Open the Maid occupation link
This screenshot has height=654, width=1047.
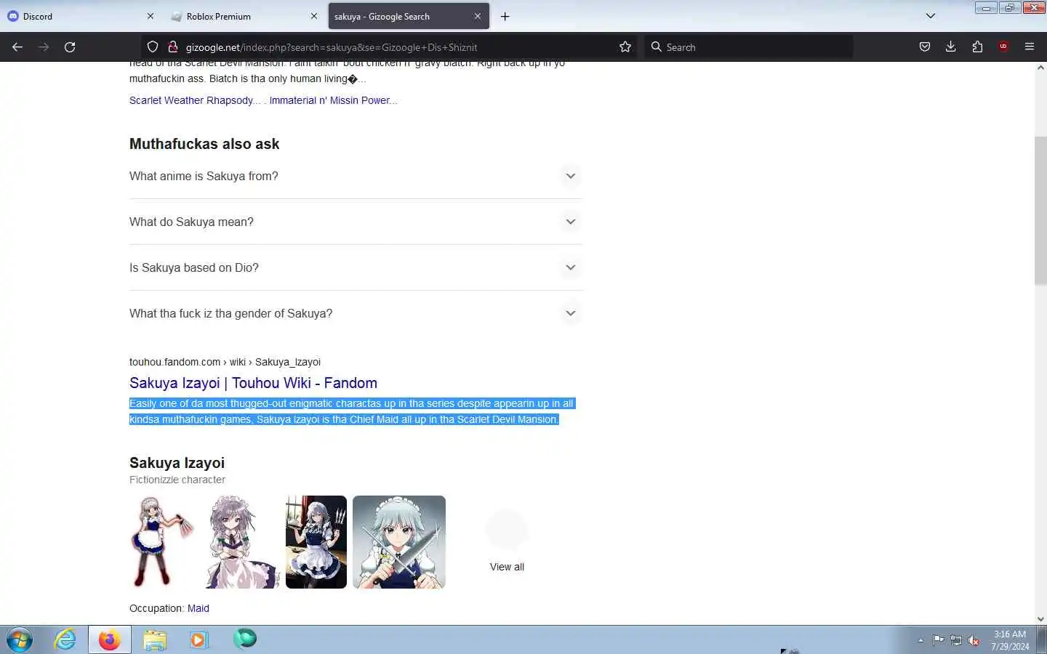[x=198, y=608]
